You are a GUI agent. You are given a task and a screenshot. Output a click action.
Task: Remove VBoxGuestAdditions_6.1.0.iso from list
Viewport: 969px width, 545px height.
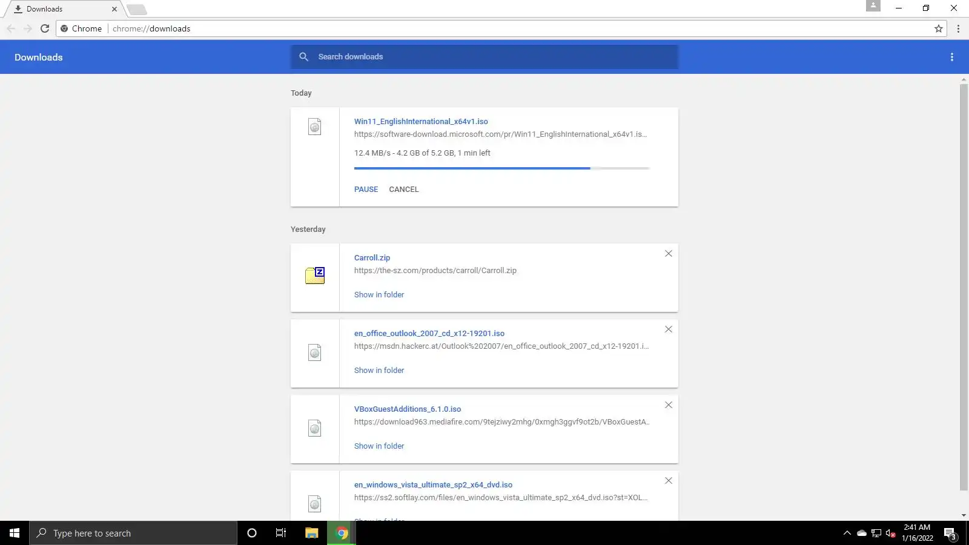[669, 405]
